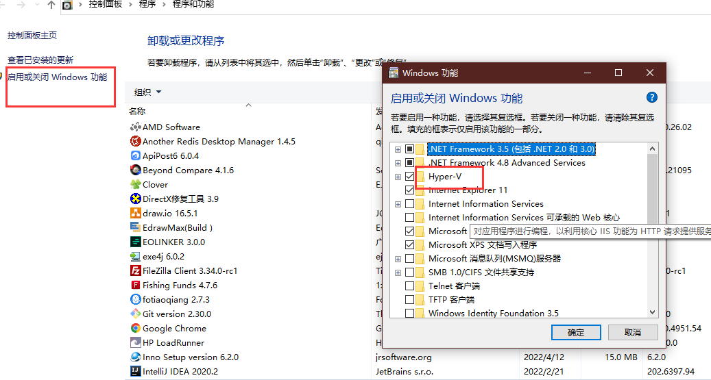Select the JetBrains s.r.o. publisher cell
711x380 pixels.
click(x=405, y=371)
